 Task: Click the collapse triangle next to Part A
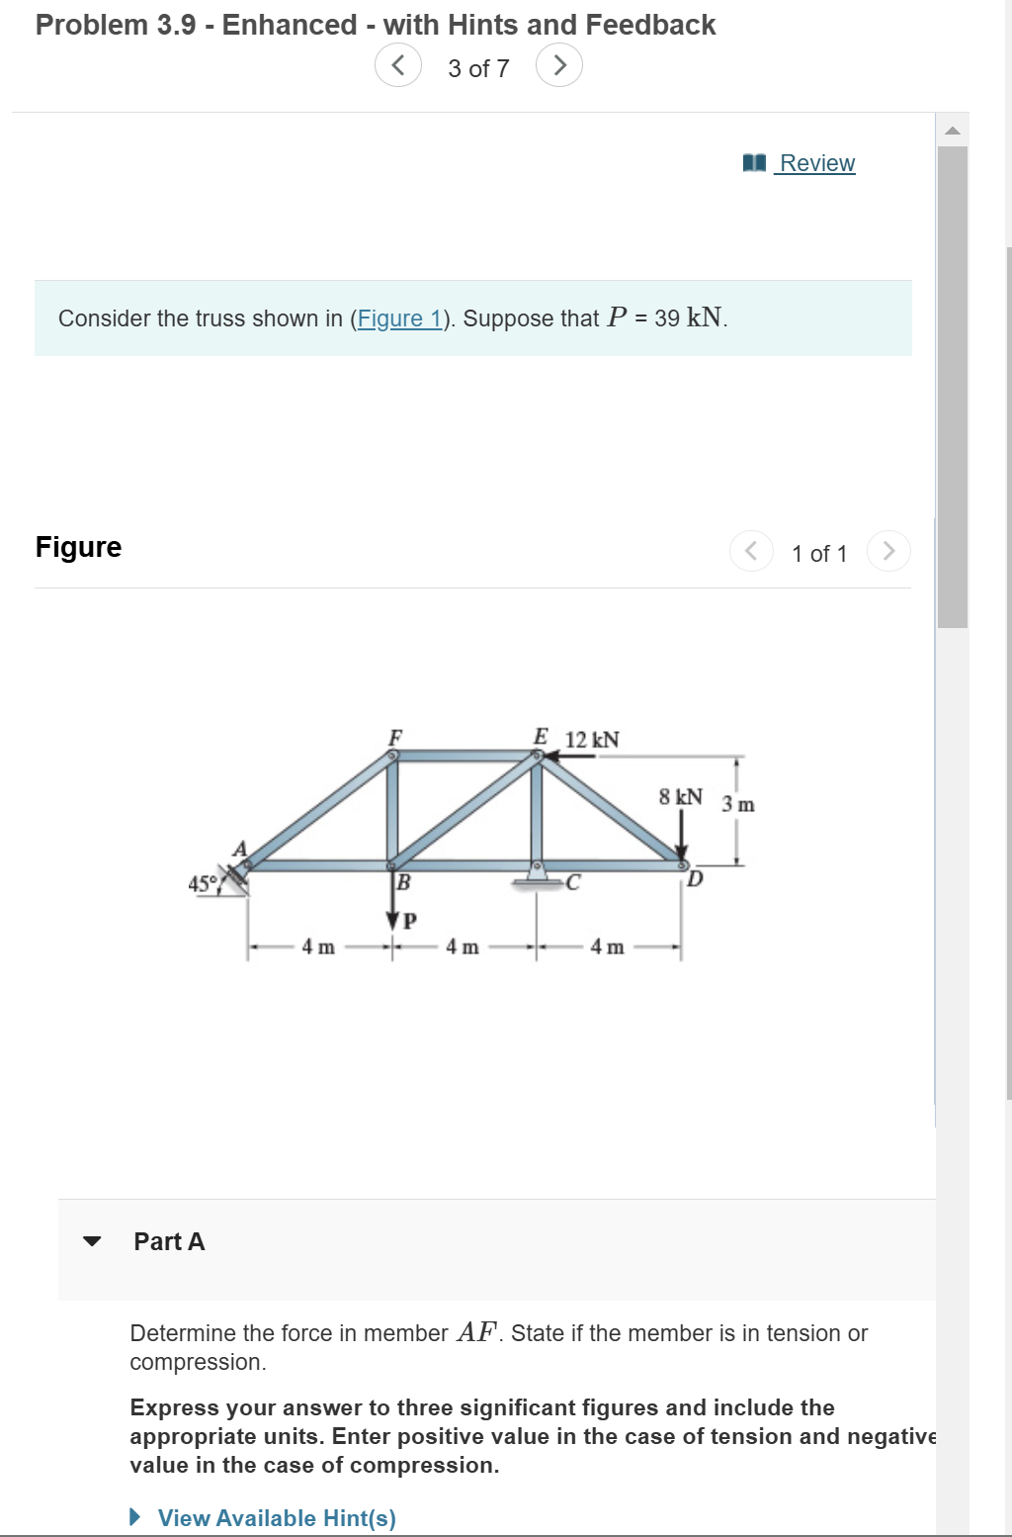91,1243
